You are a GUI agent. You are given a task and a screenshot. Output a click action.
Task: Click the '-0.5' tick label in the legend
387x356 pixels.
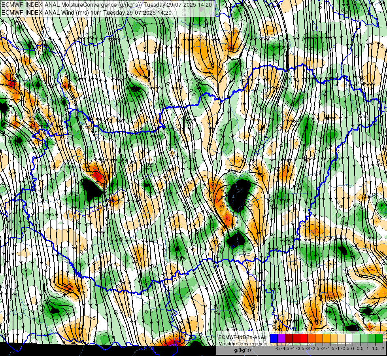[x=345, y=348]
